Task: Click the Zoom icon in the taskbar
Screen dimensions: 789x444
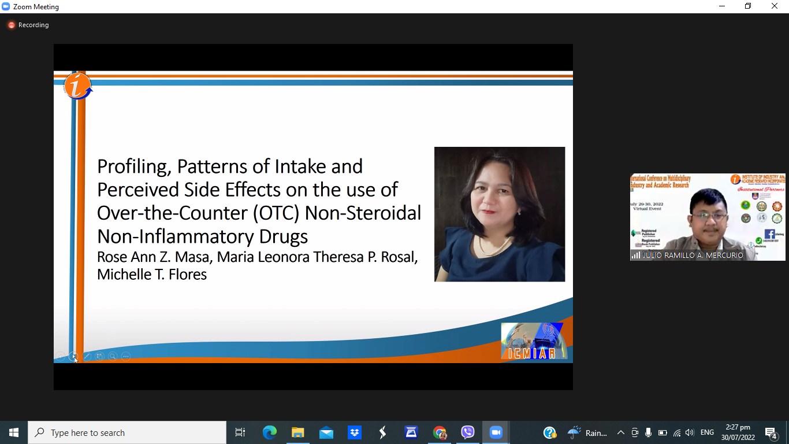Action: tap(496, 432)
